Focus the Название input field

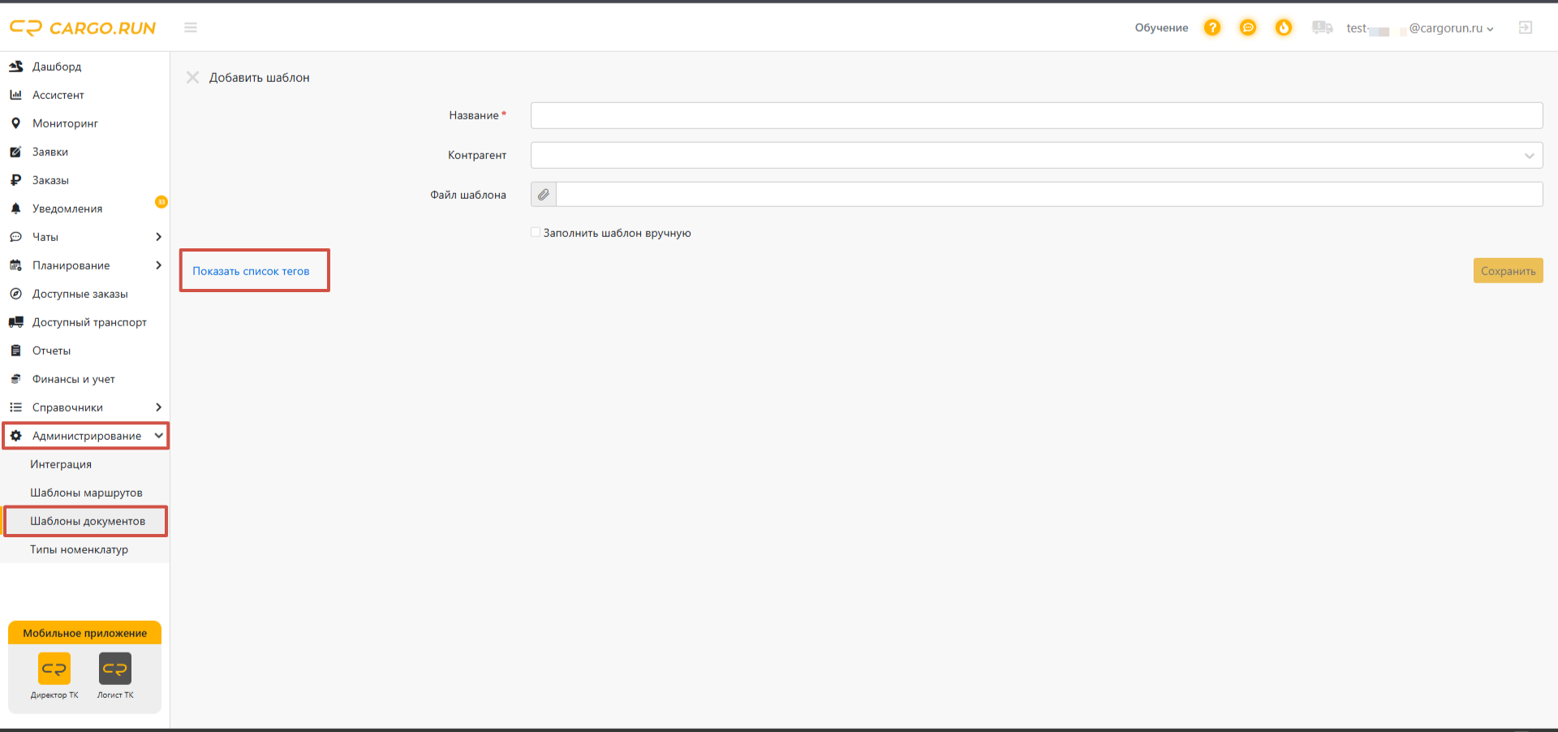pos(1036,115)
